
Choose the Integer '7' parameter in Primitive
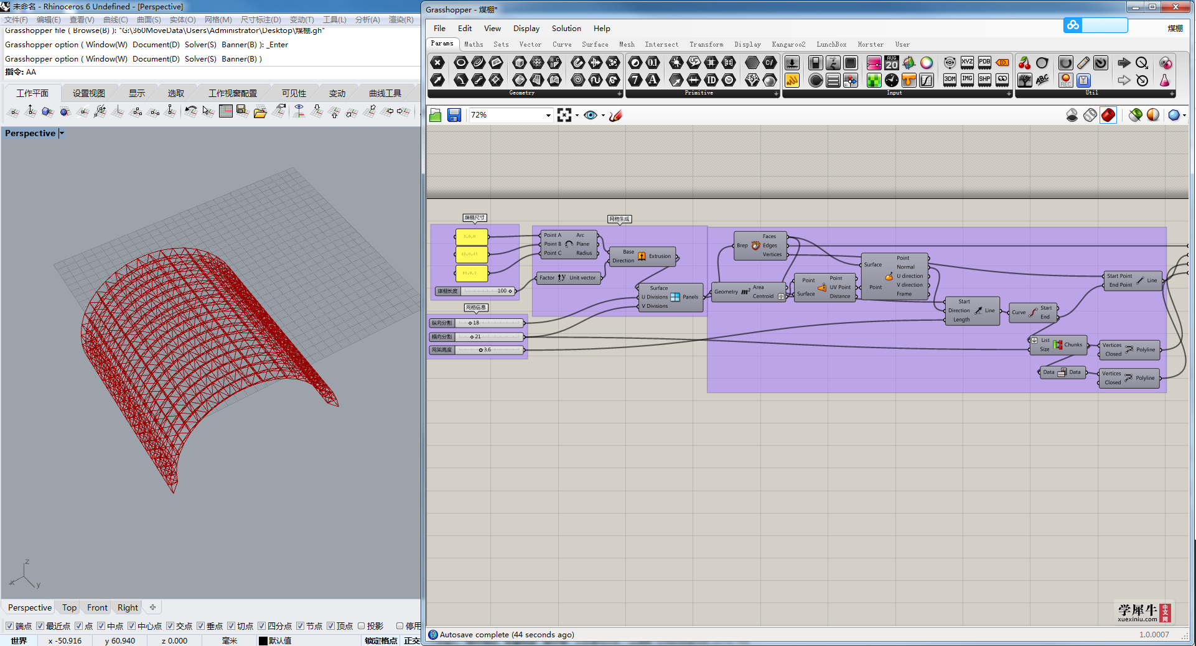coord(635,80)
